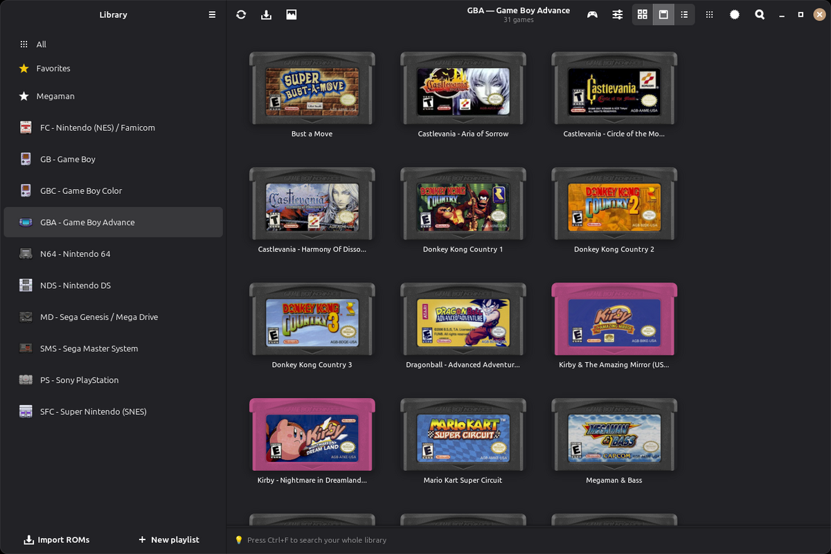Open the image/cover art icon

click(x=292, y=15)
